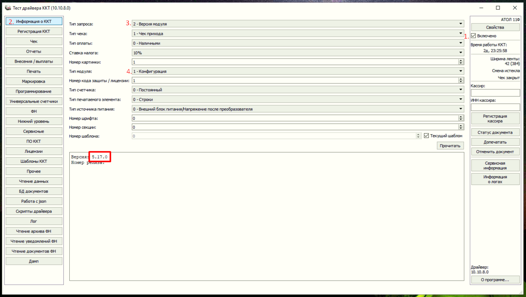
Task: Open the О программе dialog
Action: click(x=495, y=280)
